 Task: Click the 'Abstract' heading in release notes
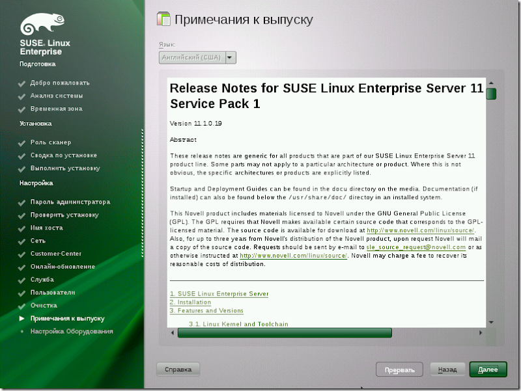(183, 140)
